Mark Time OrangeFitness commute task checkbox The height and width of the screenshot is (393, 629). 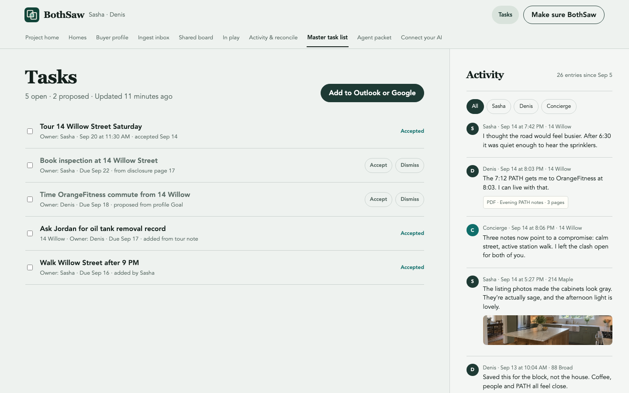[x=30, y=199]
